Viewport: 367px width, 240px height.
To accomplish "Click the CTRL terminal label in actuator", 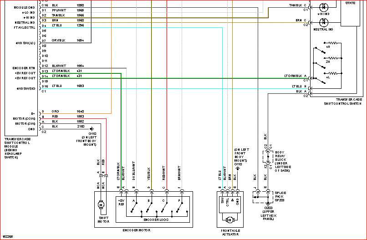I will coord(228,202).
